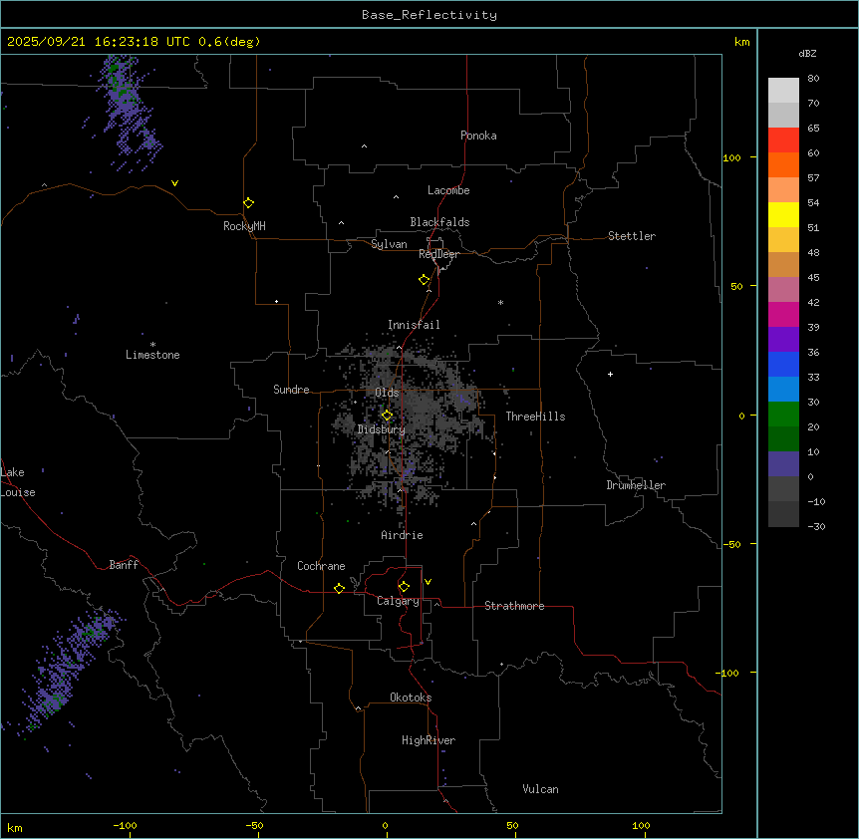Click the dBZ heading above the legend
Image resolution: width=859 pixels, height=839 pixels.
(808, 53)
